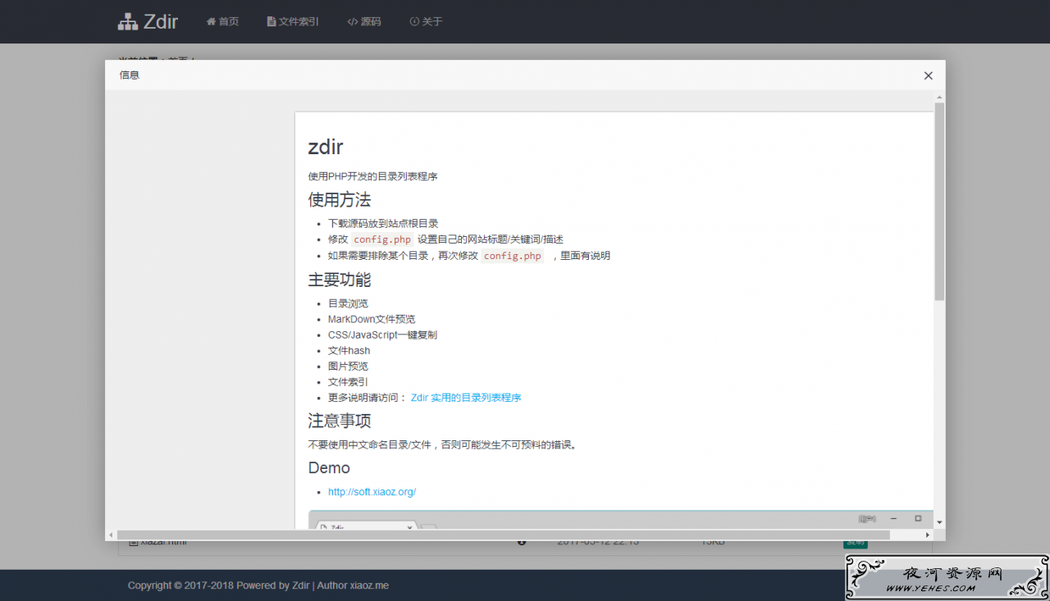This screenshot has height=601, width=1050.
Task: Open the 文件索引 nav item
Action: [293, 21]
